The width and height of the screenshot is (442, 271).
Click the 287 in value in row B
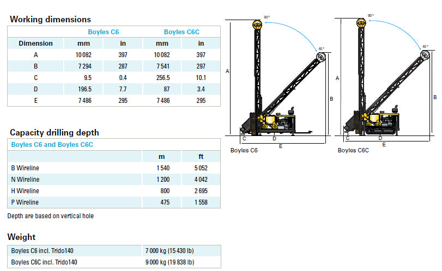point(123,66)
